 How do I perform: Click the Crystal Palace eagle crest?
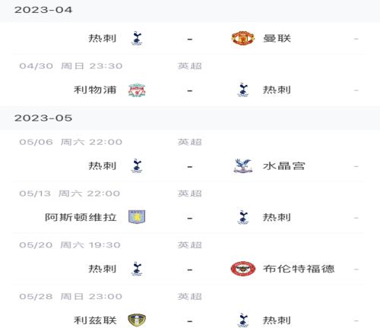click(242, 166)
